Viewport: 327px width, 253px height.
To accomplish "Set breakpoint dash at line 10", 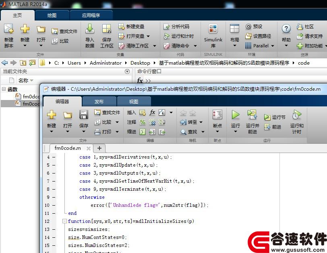I will click(54, 205).
